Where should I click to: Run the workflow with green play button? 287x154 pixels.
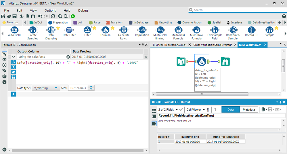click(73, 16)
